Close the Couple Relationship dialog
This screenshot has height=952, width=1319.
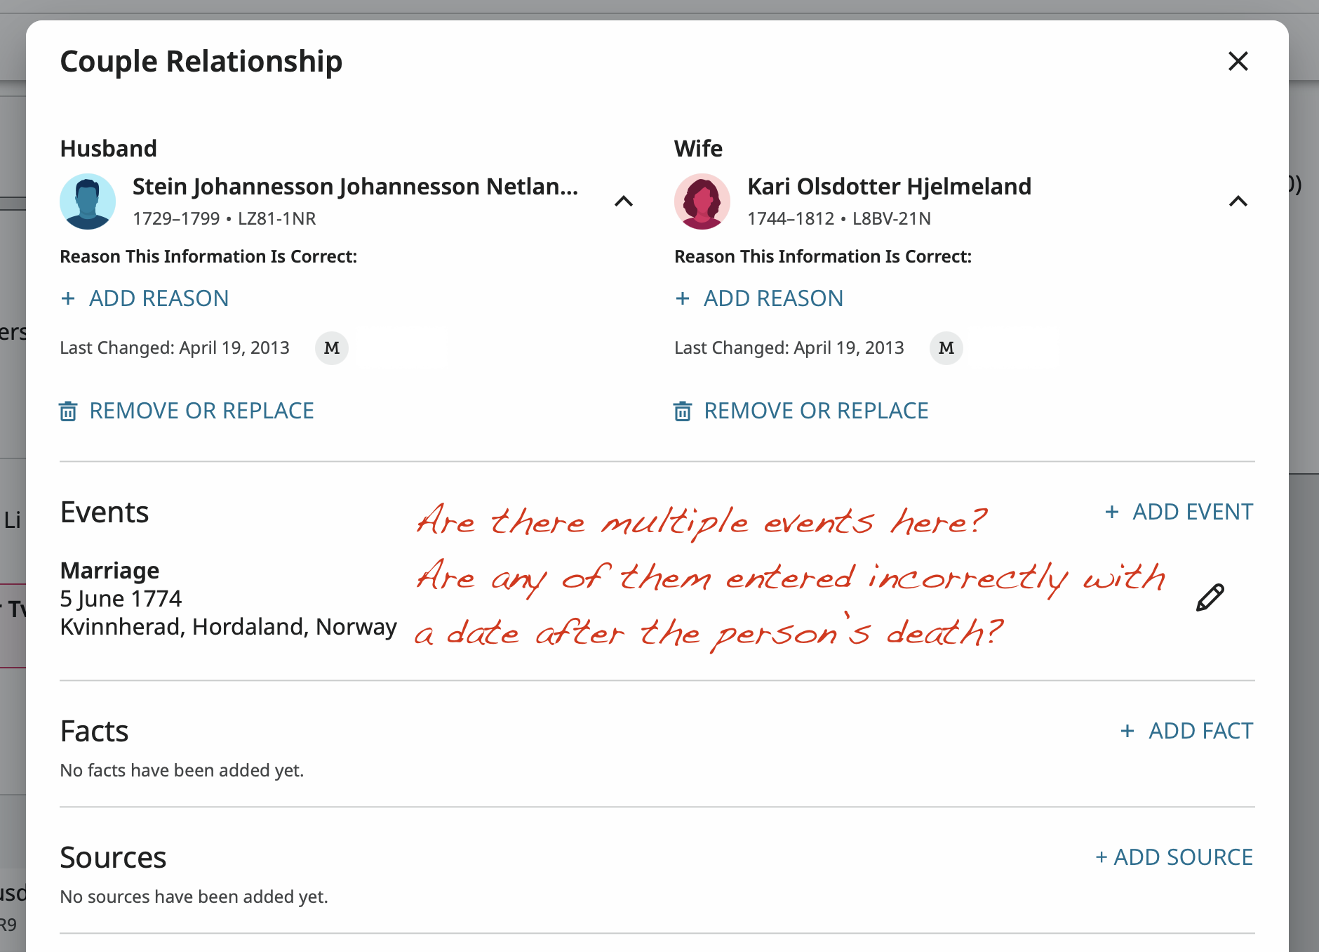(x=1238, y=61)
